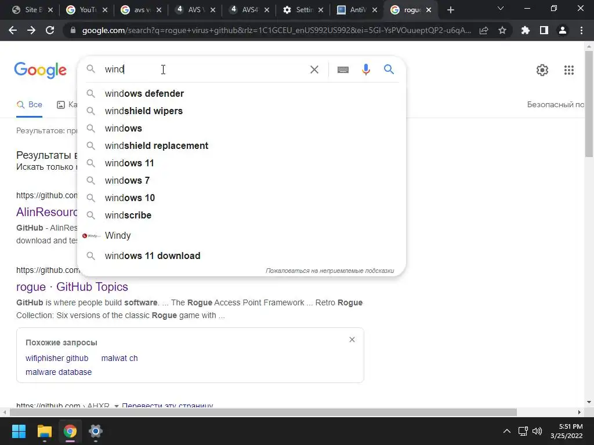Open the tab search chevron
The width and height of the screenshot is (594, 445).
[501, 8]
